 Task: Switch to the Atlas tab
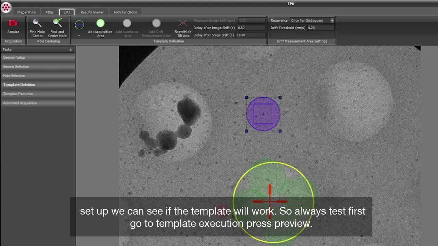pyautogui.click(x=50, y=12)
